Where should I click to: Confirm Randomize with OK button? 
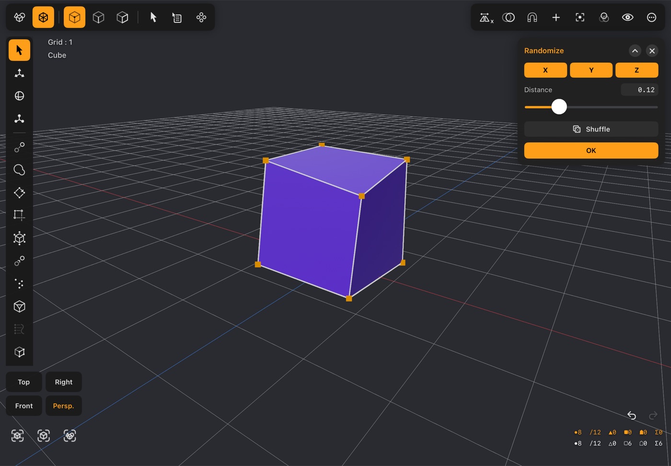[591, 150]
